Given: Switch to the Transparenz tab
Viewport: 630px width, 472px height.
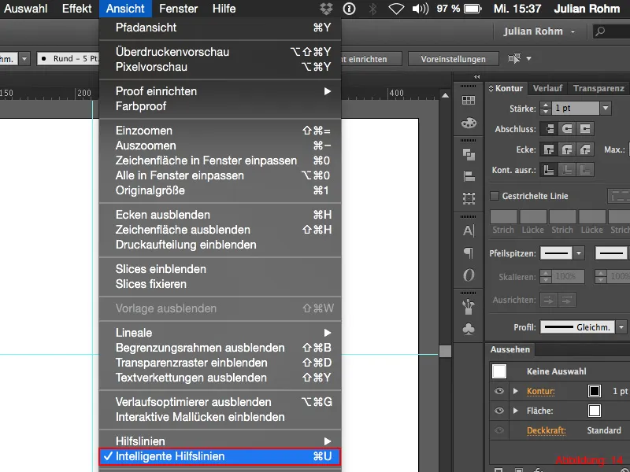Looking at the screenshot, I should 598,88.
